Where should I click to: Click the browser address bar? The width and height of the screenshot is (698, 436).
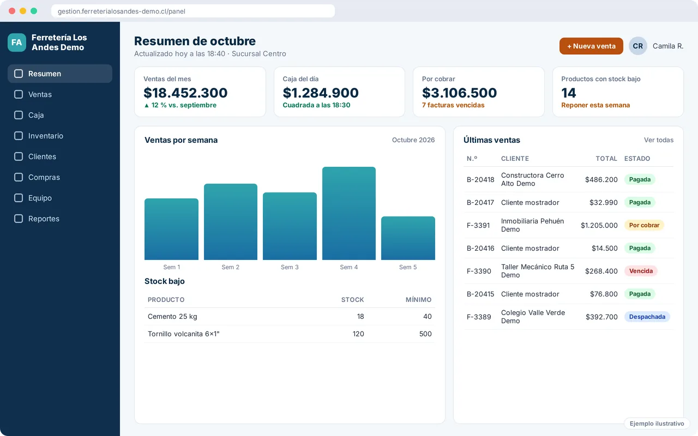(x=193, y=11)
